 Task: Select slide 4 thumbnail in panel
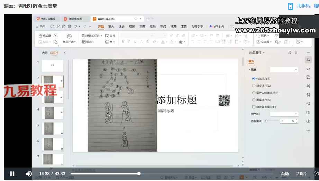coord(52,113)
